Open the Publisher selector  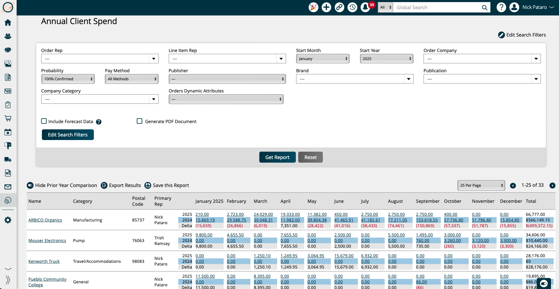click(x=227, y=79)
